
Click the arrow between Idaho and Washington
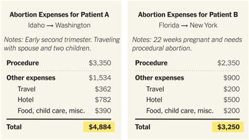coord(50,26)
